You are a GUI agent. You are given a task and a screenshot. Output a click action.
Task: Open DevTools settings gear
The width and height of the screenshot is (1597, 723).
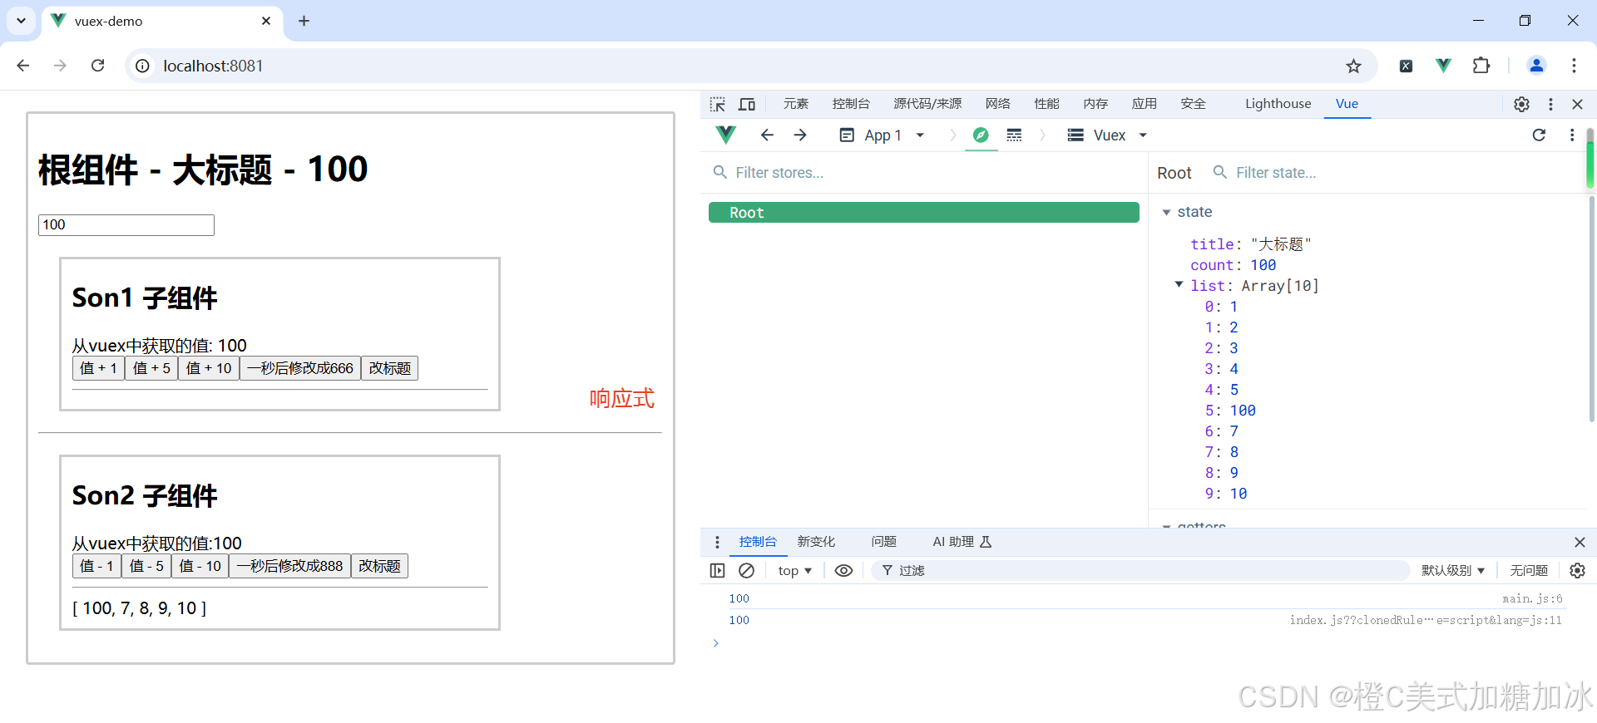(1521, 104)
